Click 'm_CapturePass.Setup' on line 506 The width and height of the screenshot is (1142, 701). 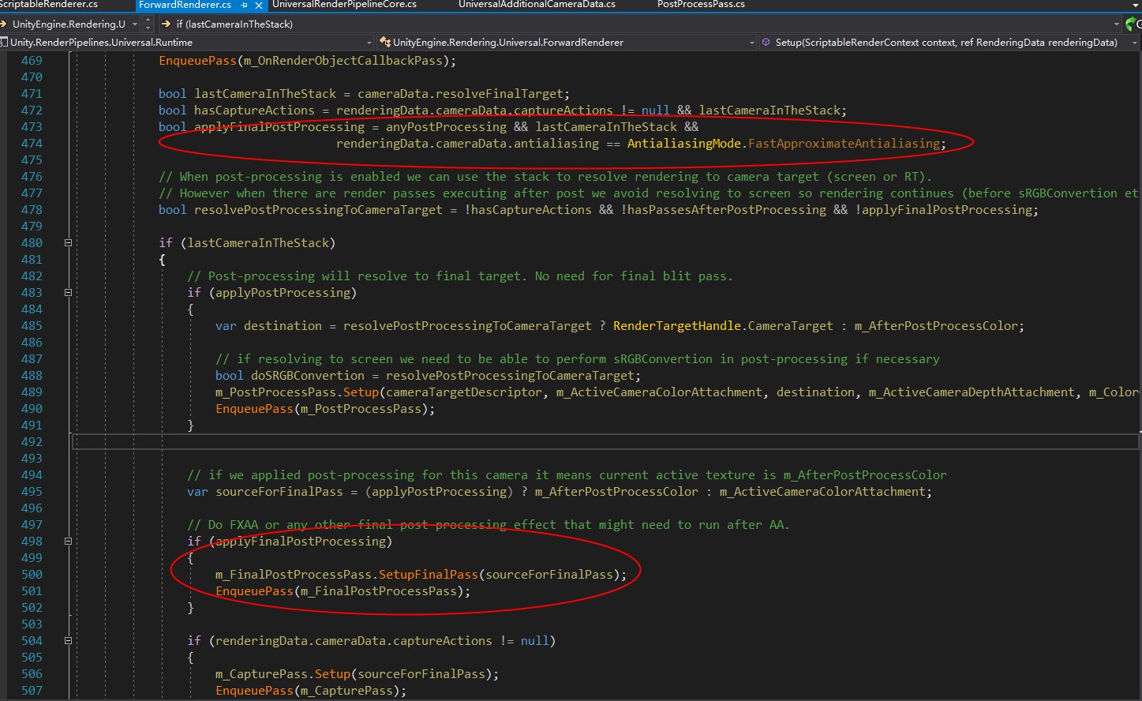(283, 674)
